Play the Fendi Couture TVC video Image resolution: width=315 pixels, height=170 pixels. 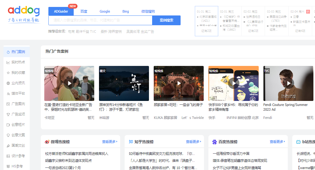pyautogui.click(x=288, y=83)
